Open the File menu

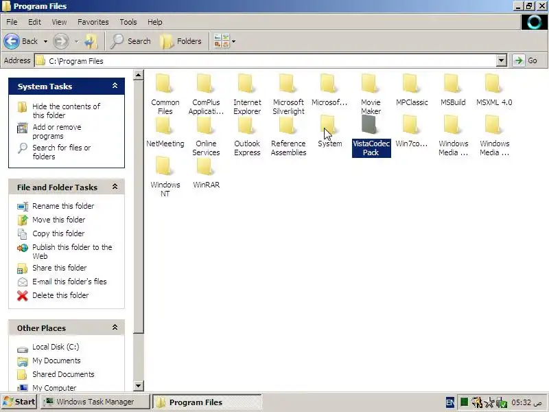tap(12, 22)
